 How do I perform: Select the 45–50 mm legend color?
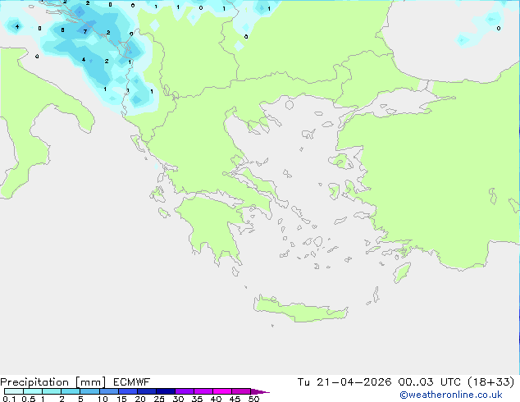point(241,391)
